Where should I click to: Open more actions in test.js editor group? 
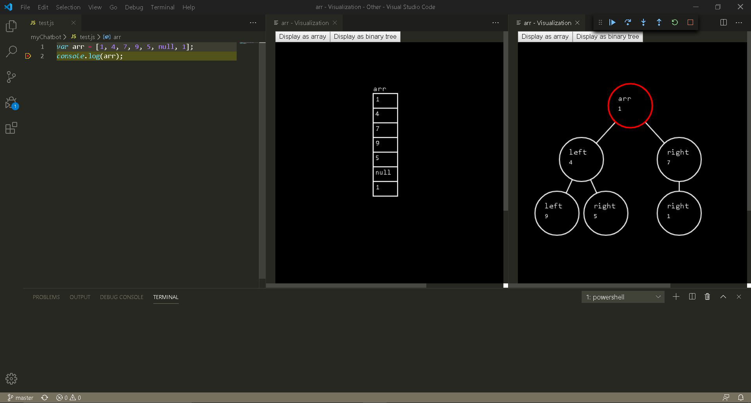tap(253, 23)
